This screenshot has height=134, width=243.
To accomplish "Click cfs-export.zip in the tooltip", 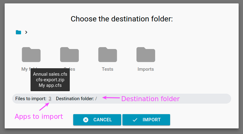I will tap(50, 80).
